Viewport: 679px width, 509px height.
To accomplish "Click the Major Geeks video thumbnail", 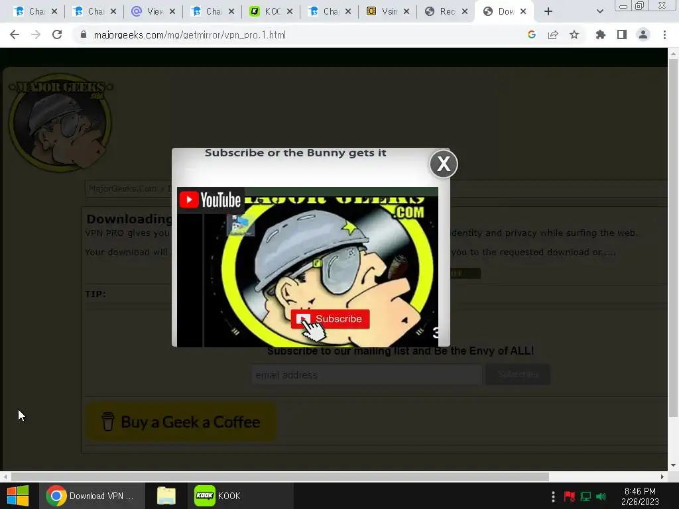I will (308, 267).
